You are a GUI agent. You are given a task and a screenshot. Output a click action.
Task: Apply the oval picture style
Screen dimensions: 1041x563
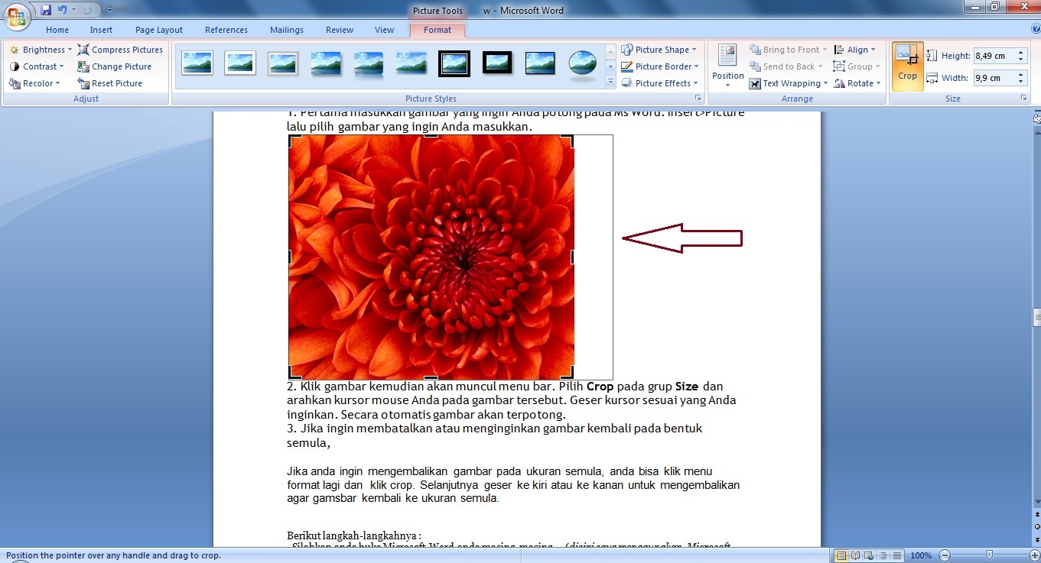[583, 64]
